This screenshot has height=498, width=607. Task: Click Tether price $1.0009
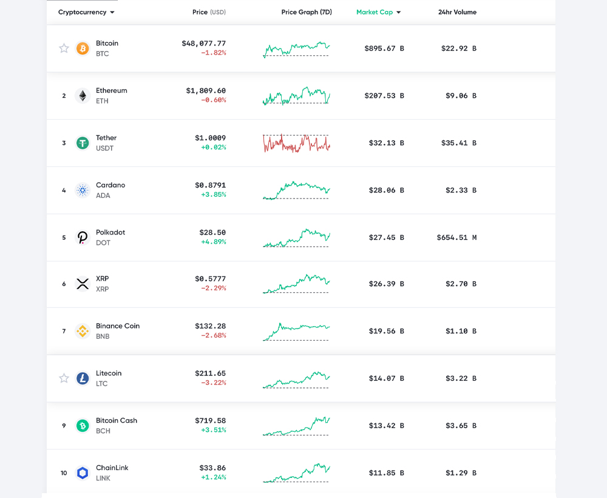tap(210, 138)
